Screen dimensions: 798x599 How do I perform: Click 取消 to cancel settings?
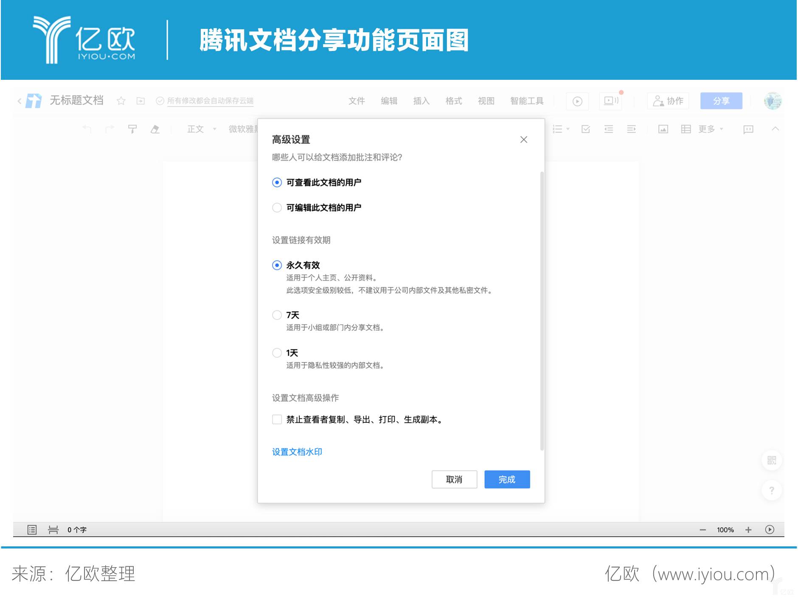[454, 479]
